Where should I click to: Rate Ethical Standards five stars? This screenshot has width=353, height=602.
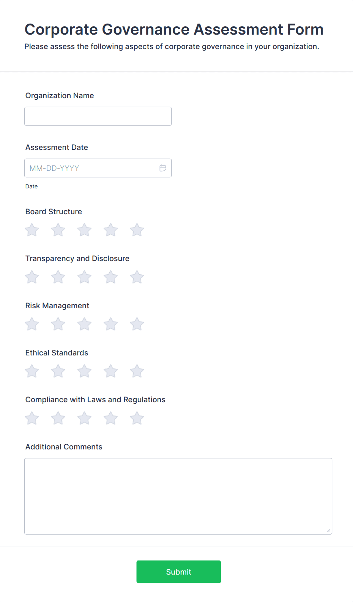137,371
